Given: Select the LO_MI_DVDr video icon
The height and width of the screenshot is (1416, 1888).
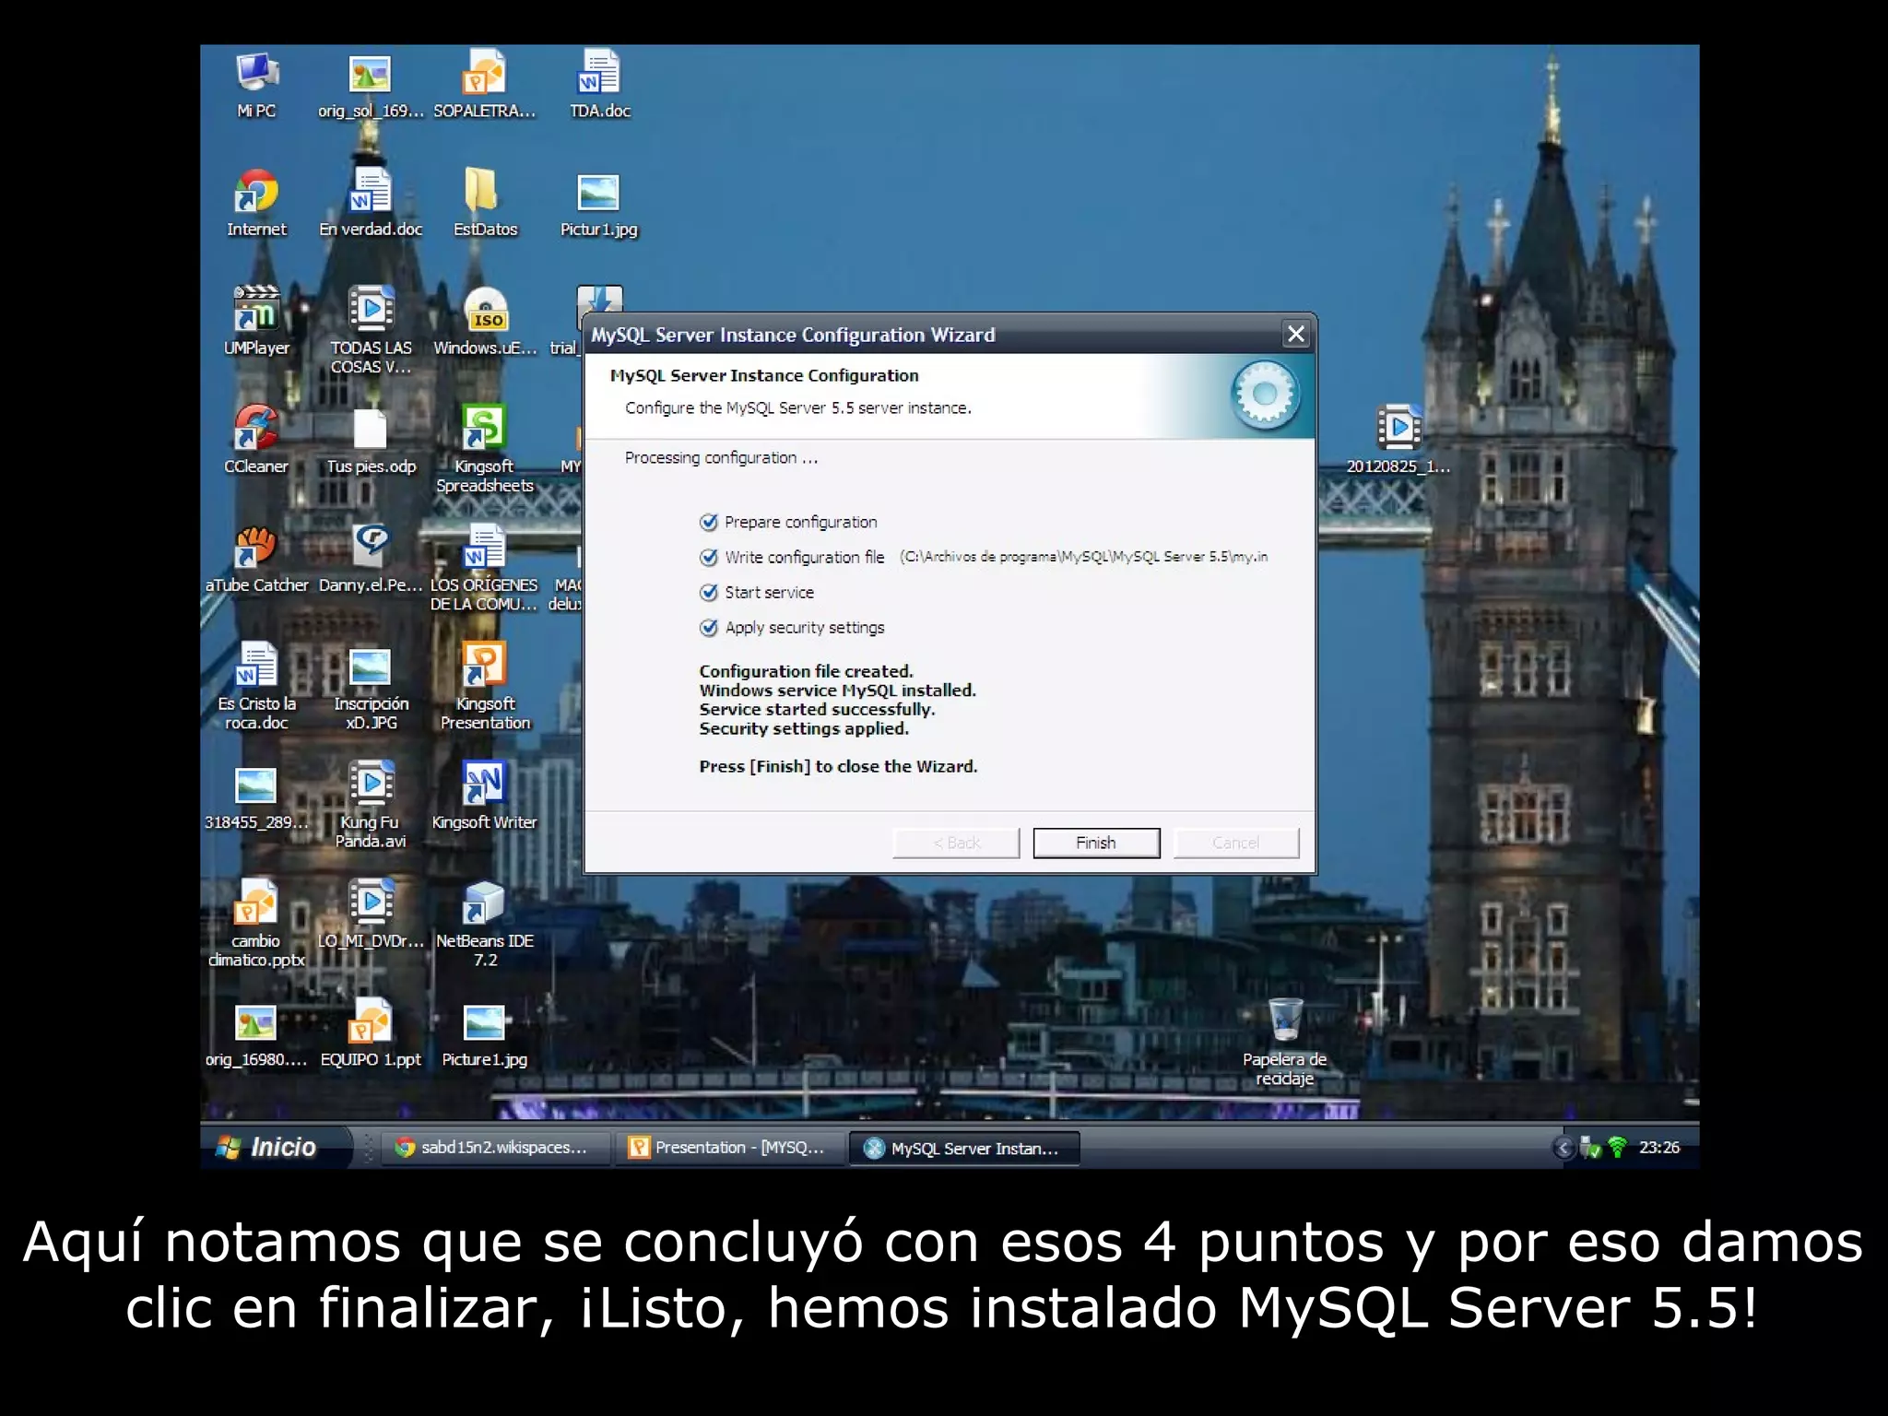Looking at the screenshot, I should [371, 915].
